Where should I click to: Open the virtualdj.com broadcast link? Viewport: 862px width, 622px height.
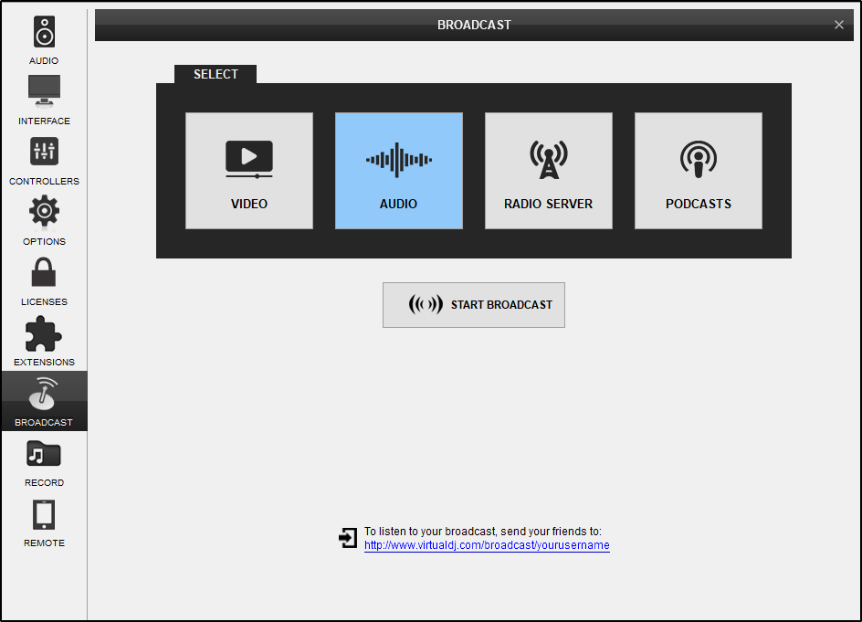(x=487, y=545)
